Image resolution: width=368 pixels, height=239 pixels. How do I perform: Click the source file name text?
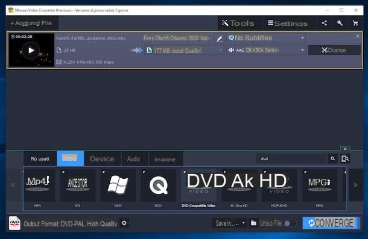pos(91,38)
